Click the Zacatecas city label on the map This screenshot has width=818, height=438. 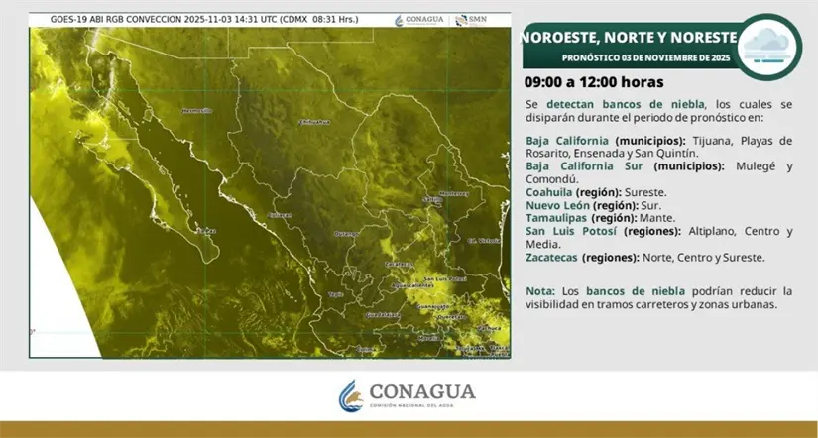pos(400,265)
